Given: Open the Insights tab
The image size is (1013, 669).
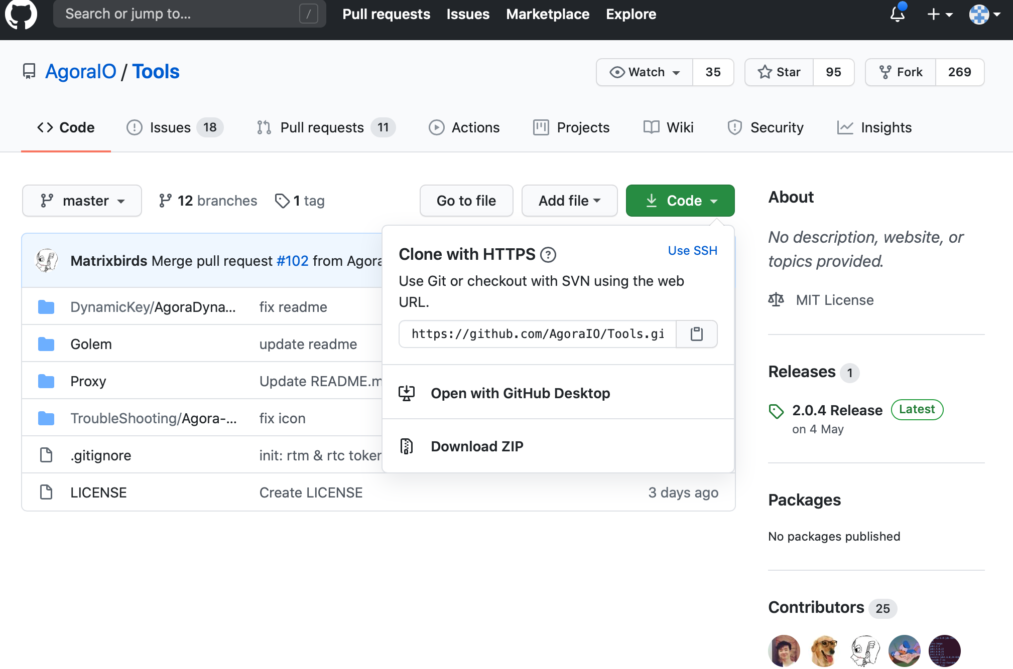Looking at the screenshot, I should (x=874, y=127).
